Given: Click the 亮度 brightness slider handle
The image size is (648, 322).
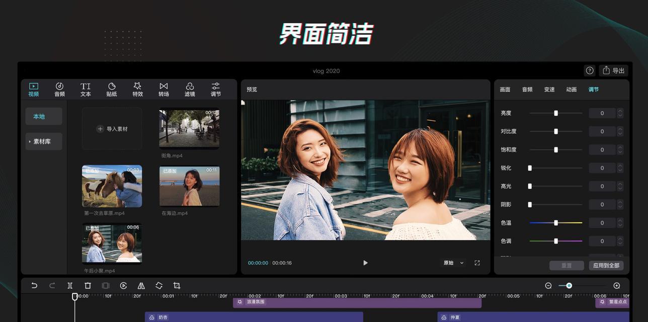Looking at the screenshot, I should coord(556,113).
